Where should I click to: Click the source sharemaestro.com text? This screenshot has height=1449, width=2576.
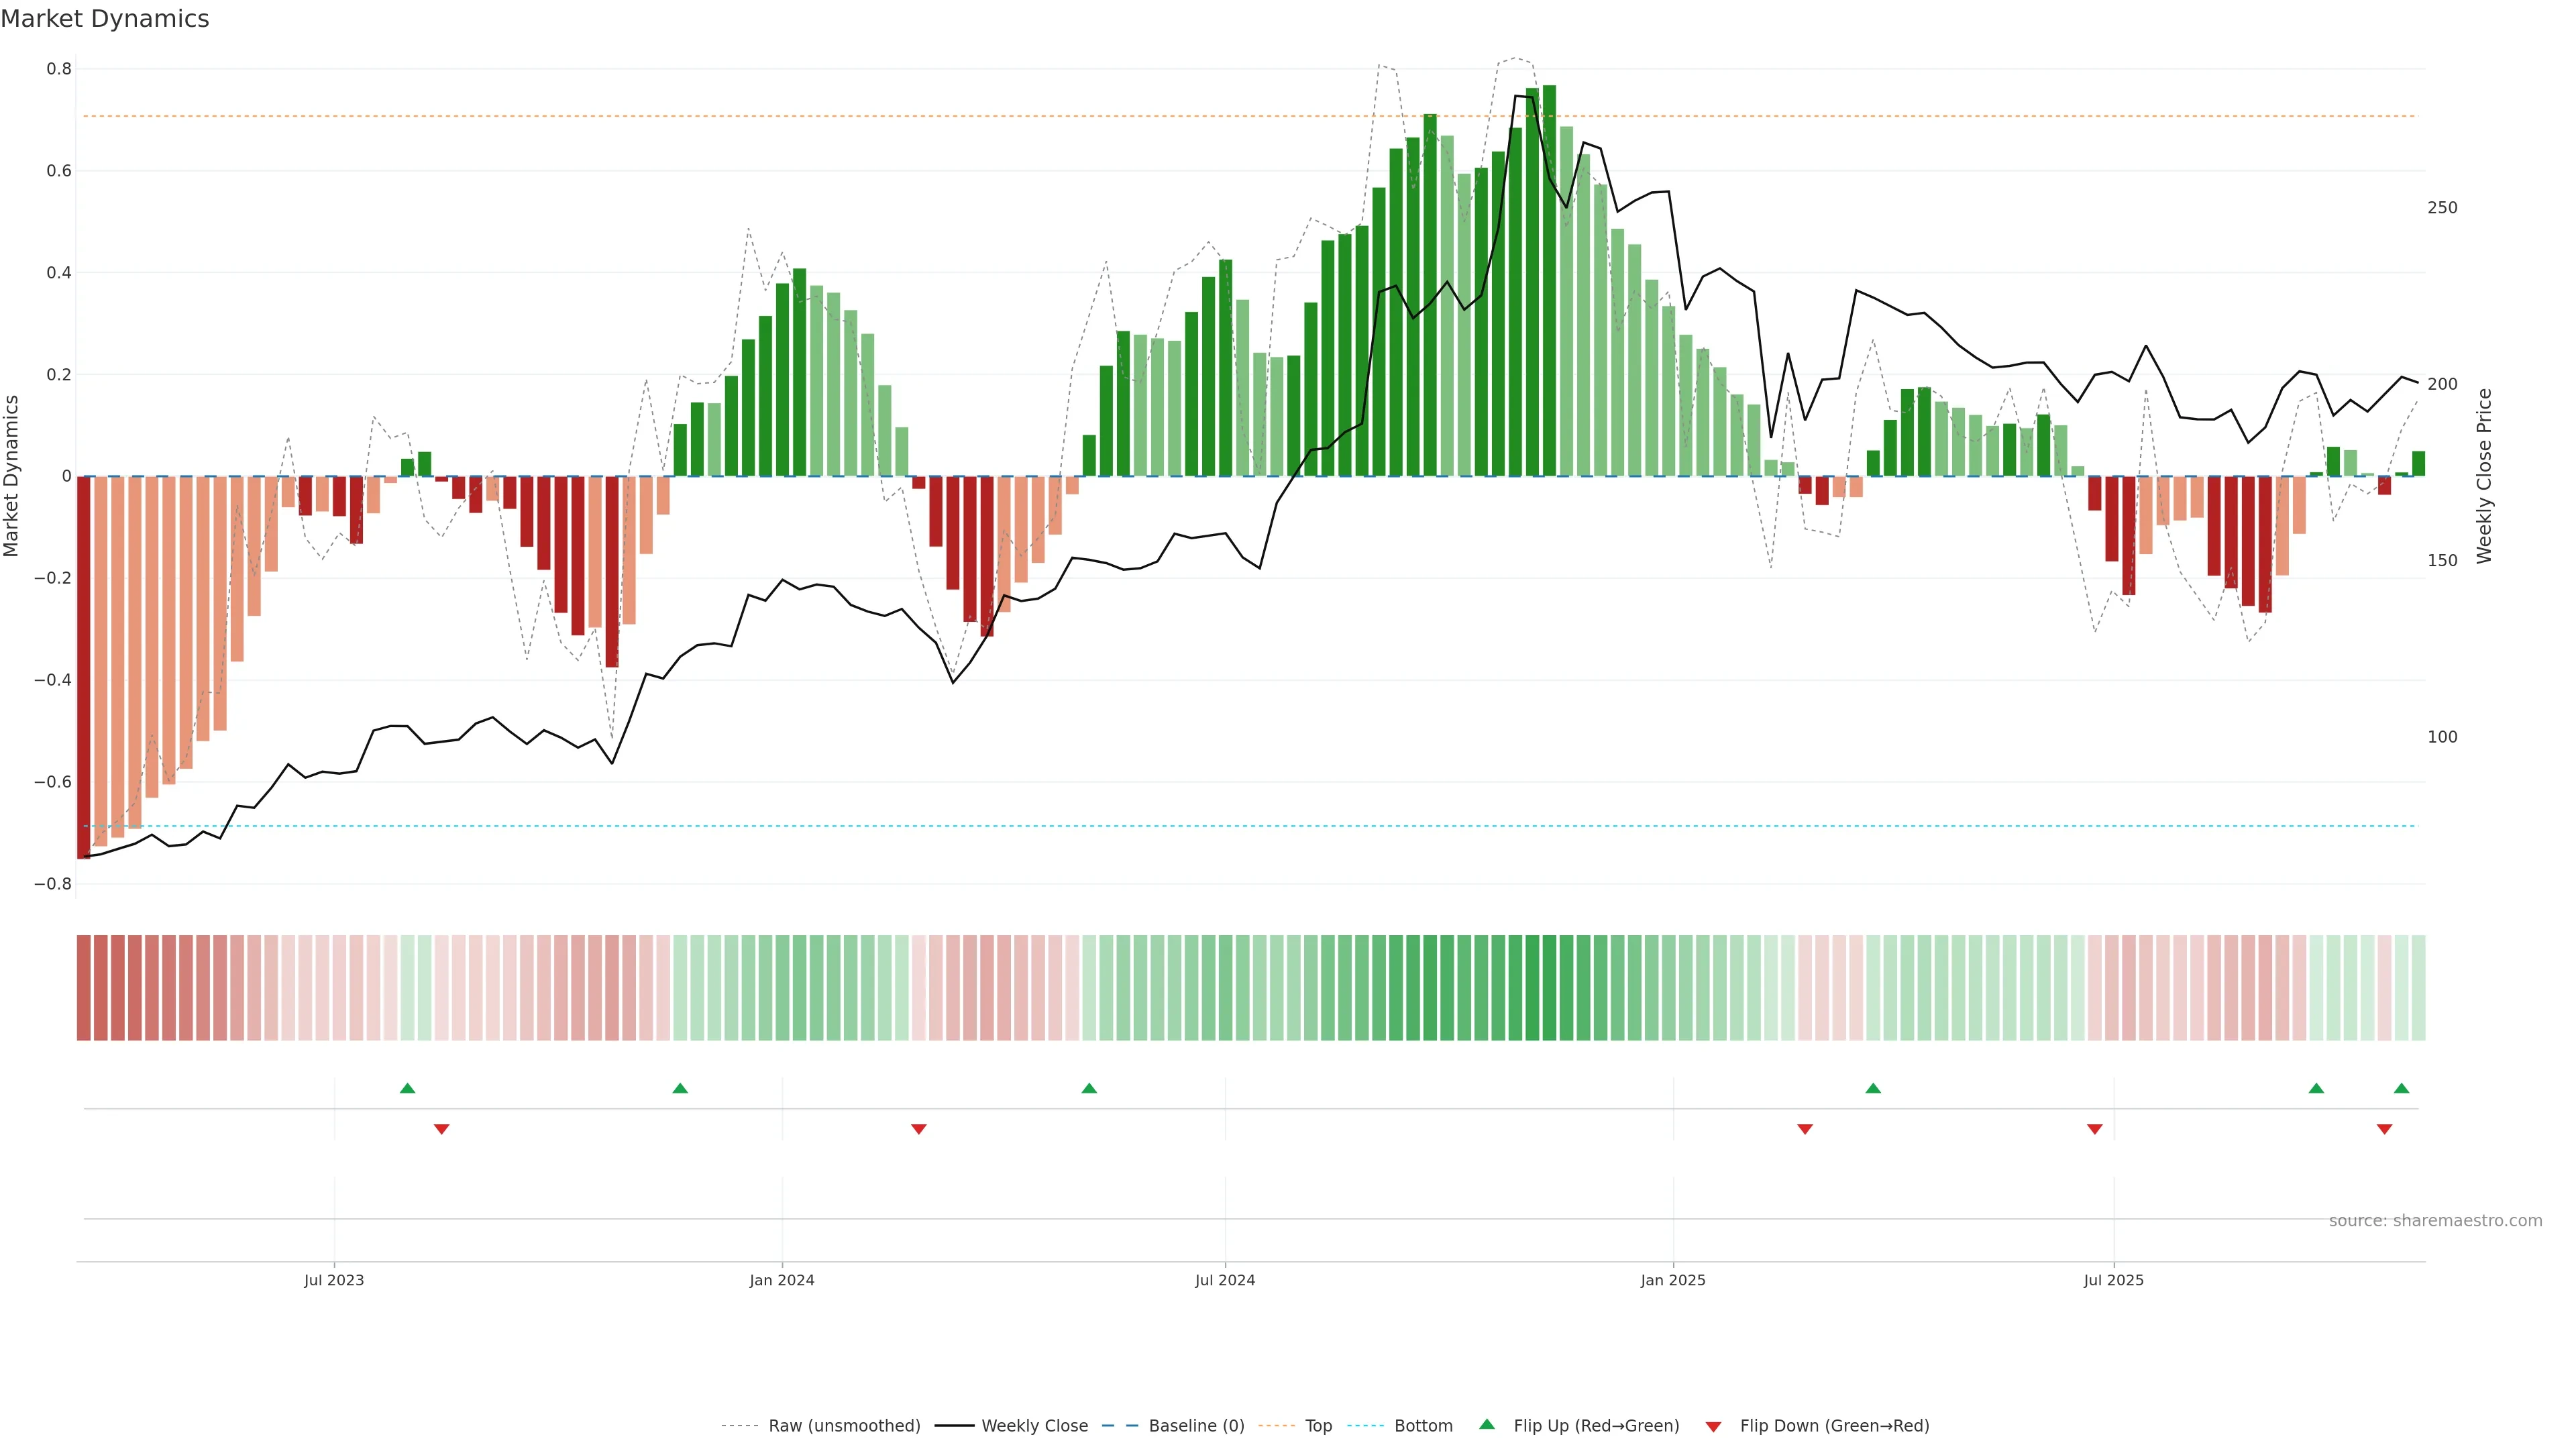point(2435,1220)
